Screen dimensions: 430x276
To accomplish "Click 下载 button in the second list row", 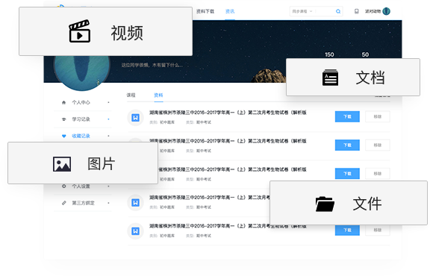I will (347, 145).
